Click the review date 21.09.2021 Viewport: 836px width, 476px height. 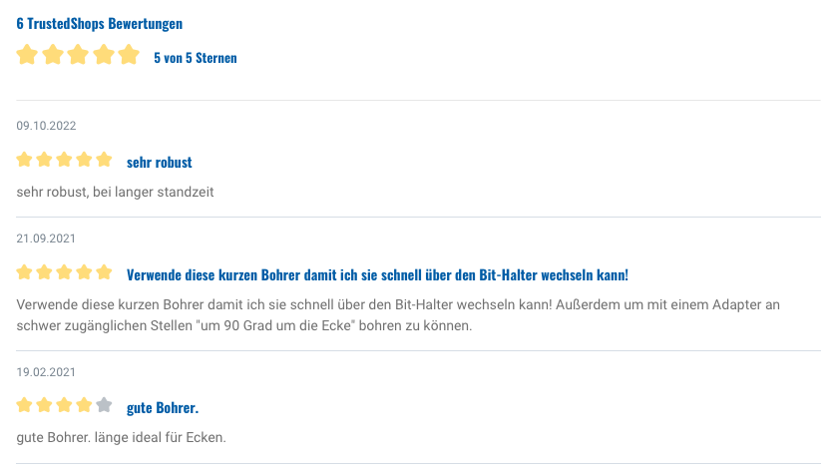point(47,238)
